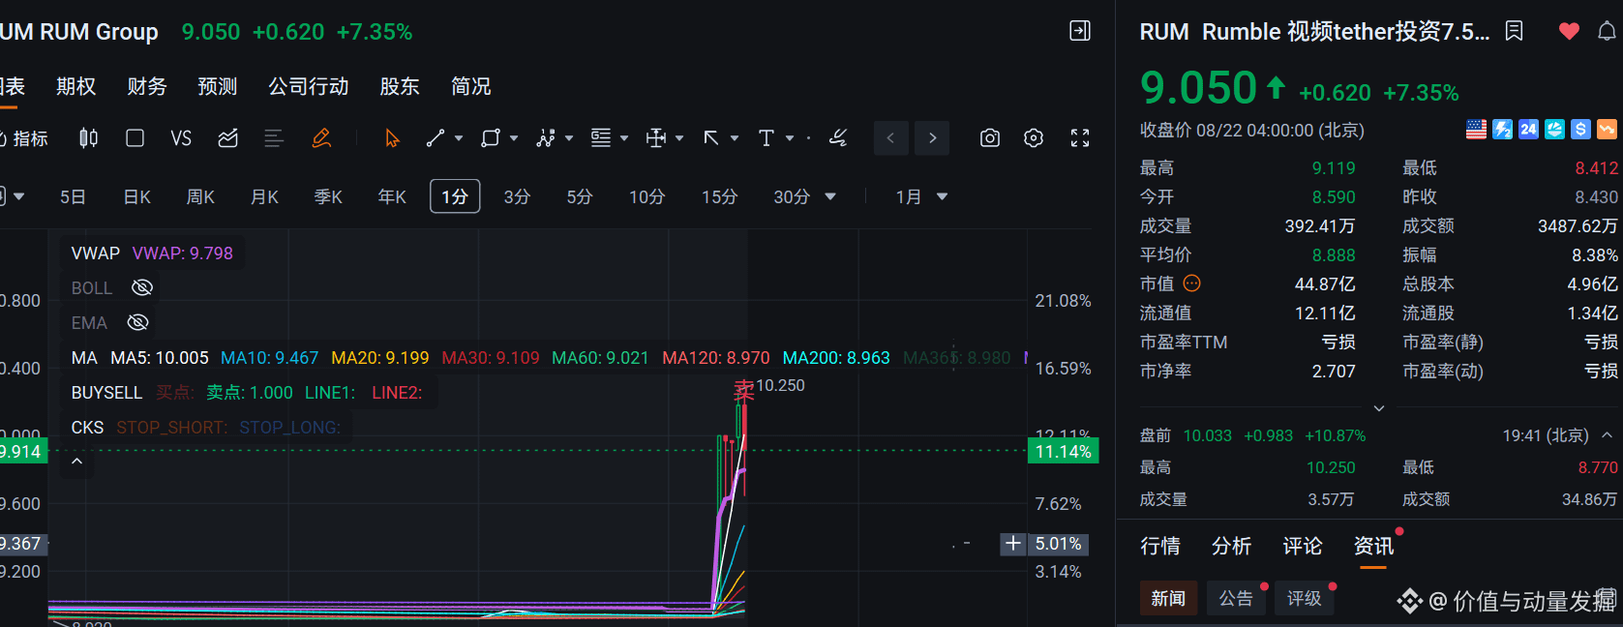Toggle BOLL indicator visibility eye
Screen dimensions: 1623x627
142,287
